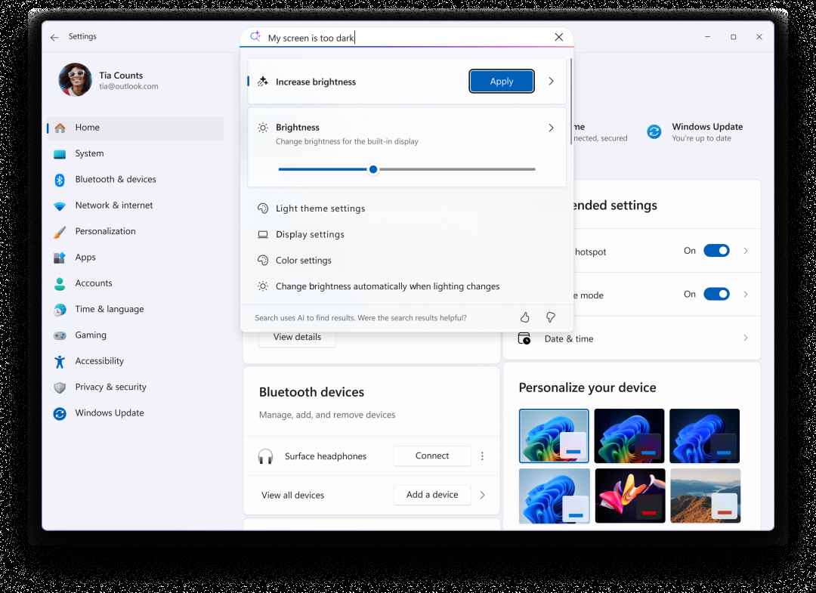Turn off the mode toggle below hotspot

tap(716, 295)
